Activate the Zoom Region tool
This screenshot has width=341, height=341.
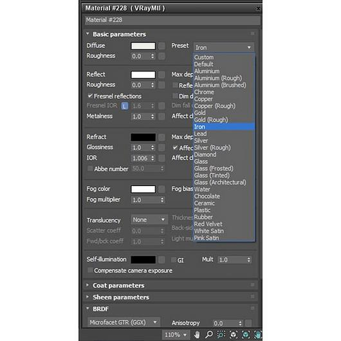click(x=221, y=335)
